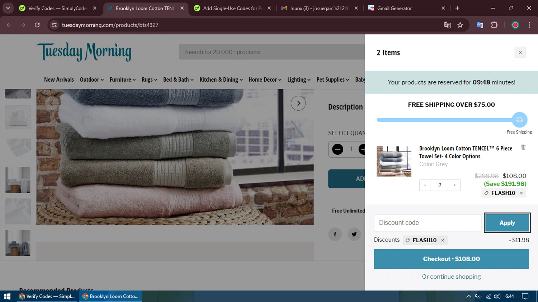The width and height of the screenshot is (538, 302).
Task: Click the free shipping progress bar
Action: click(x=445, y=120)
